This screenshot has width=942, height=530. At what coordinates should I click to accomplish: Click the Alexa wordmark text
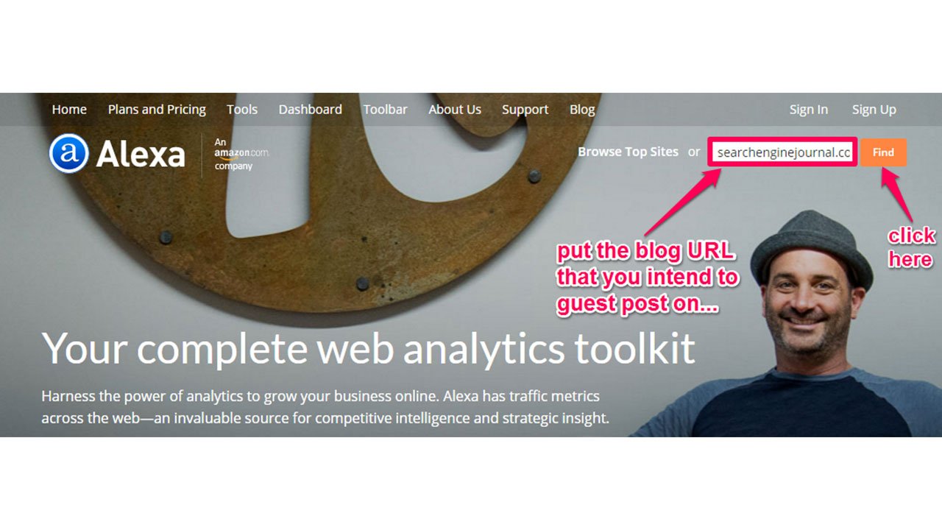pyautogui.click(x=141, y=155)
